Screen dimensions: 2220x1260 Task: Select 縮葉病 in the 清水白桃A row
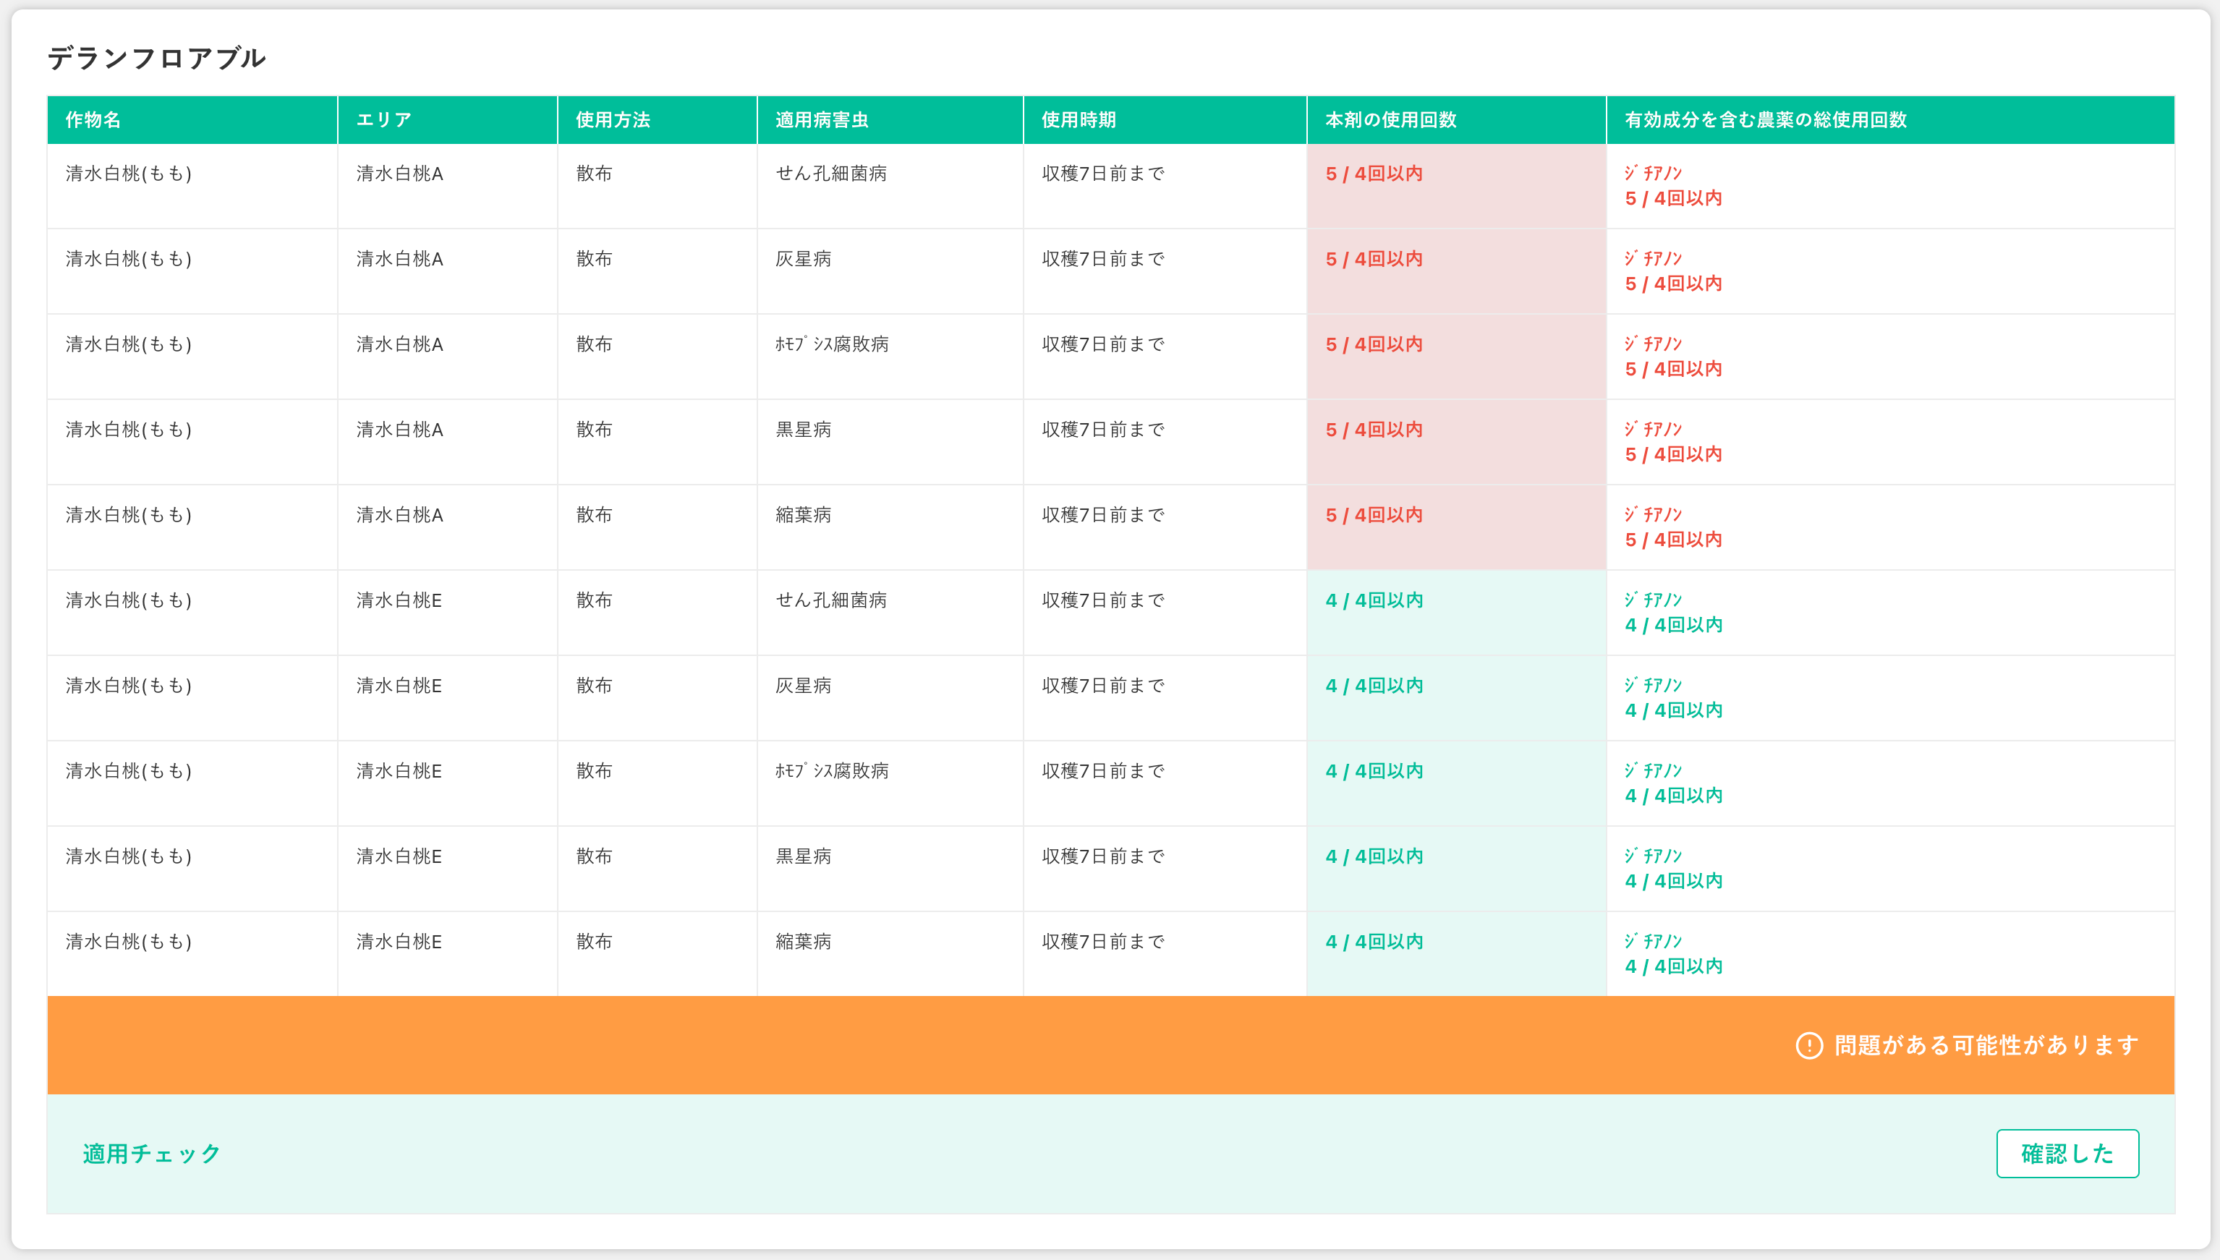[x=803, y=515]
